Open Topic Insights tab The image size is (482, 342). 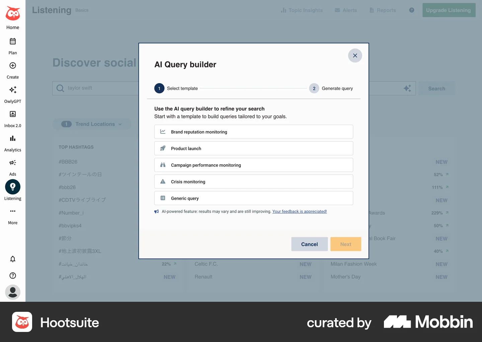302,10
